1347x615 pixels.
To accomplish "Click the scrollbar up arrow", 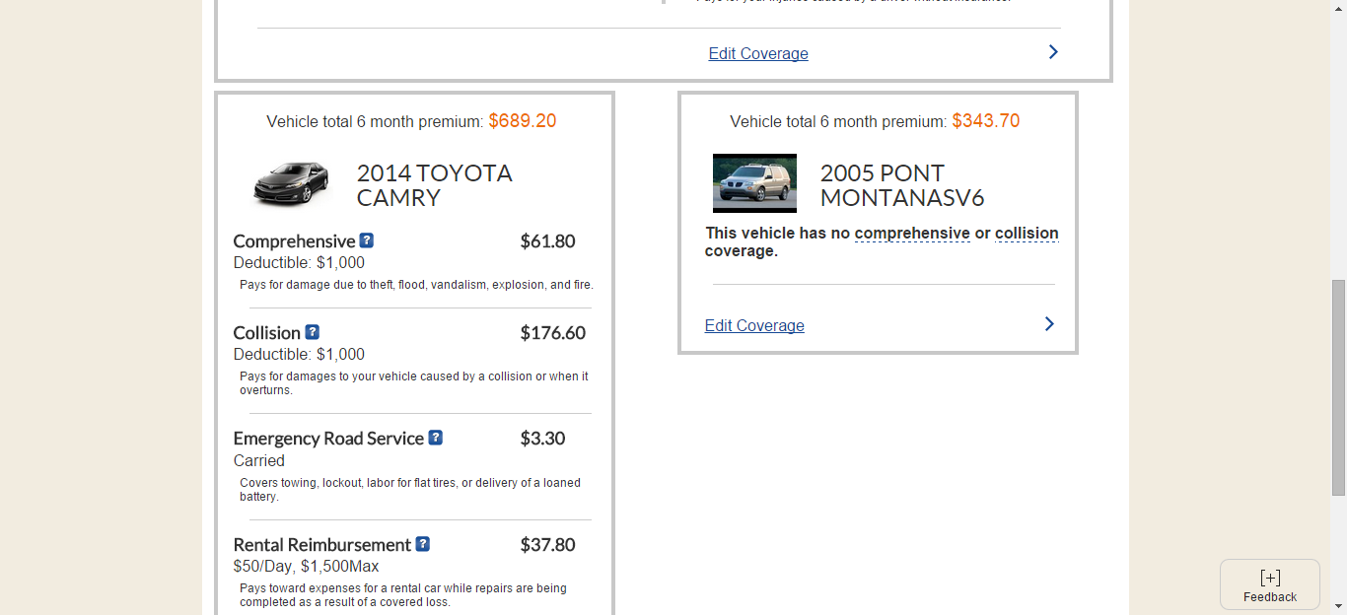I will pyautogui.click(x=1338, y=8).
